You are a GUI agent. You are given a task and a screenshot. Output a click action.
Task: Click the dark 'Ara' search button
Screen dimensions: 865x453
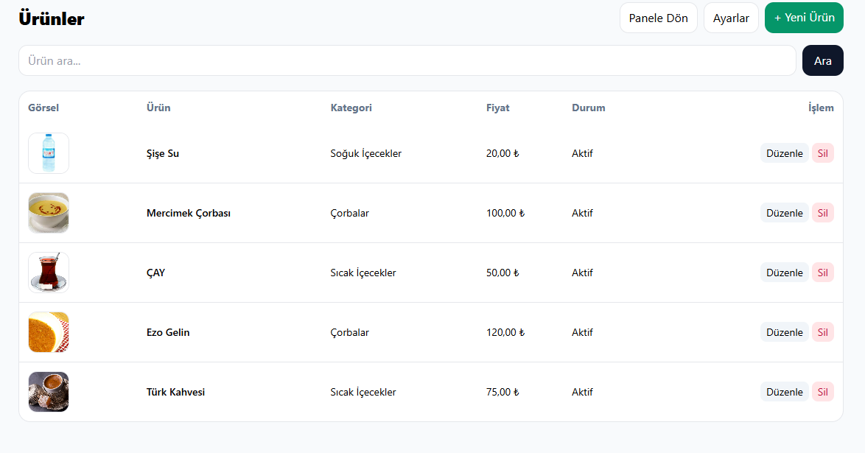pyautogui.click(x=822, y=60)
